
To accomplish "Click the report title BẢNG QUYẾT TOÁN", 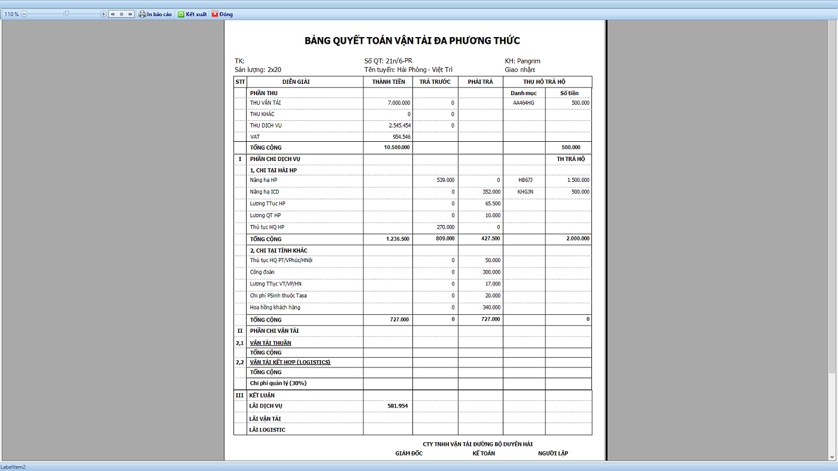I will pos(412,41).
